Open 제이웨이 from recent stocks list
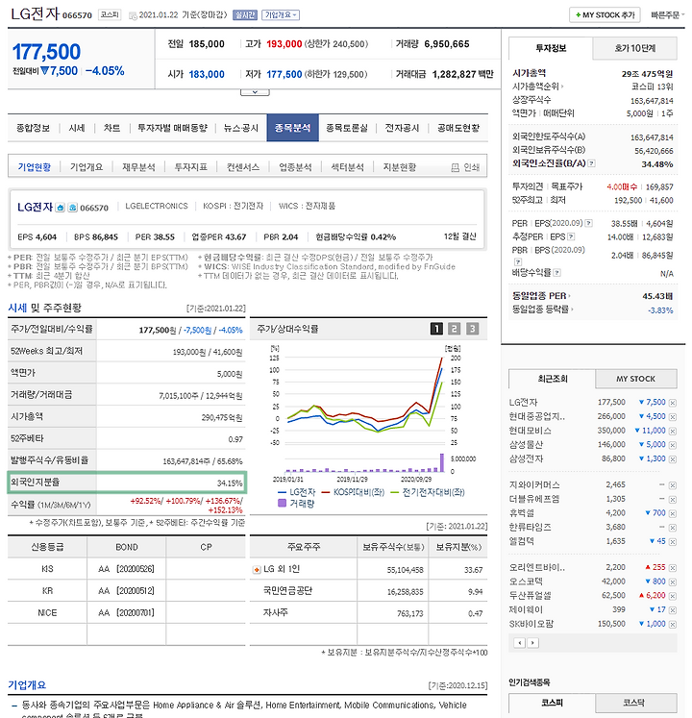The width and height of the screenshot is (692, 718). coord(527,610)
